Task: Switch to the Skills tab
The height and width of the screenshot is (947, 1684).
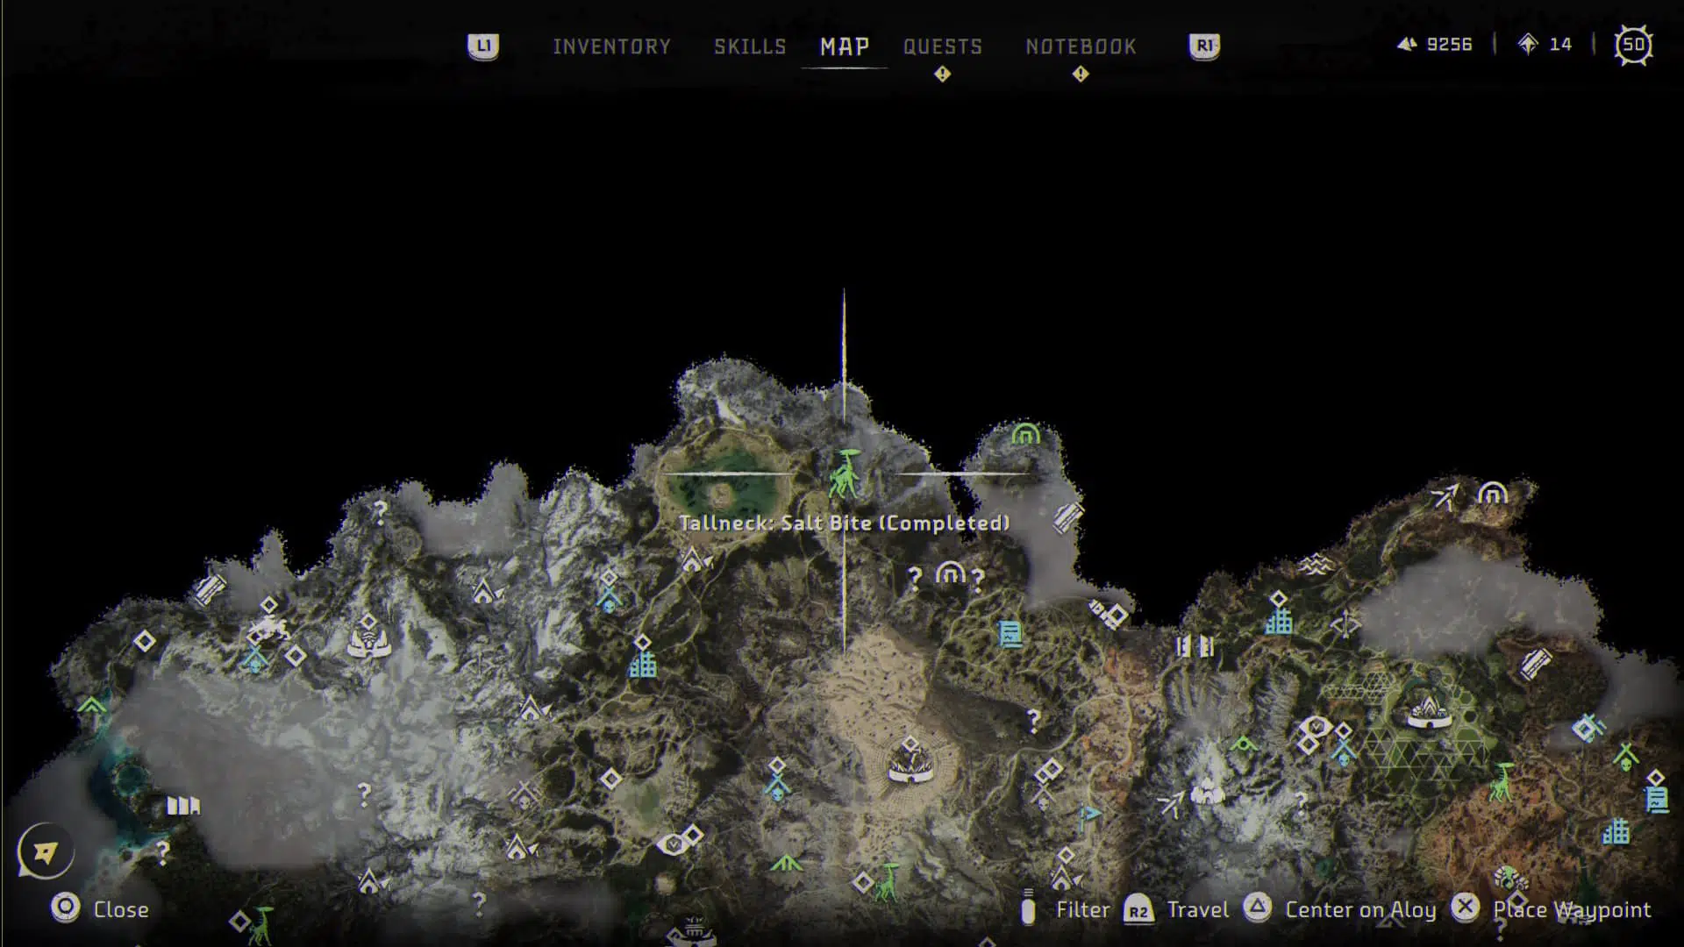Action: 750,46
